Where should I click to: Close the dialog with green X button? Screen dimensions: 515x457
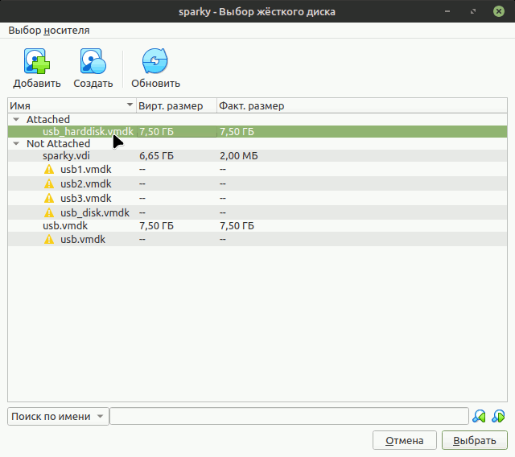tap(499, 11)
